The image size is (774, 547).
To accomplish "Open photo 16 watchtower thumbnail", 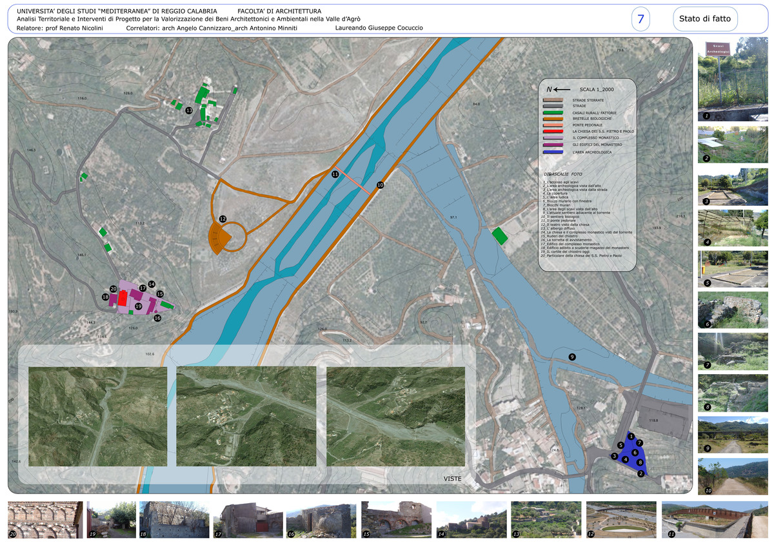I will (x=322, y=520).
